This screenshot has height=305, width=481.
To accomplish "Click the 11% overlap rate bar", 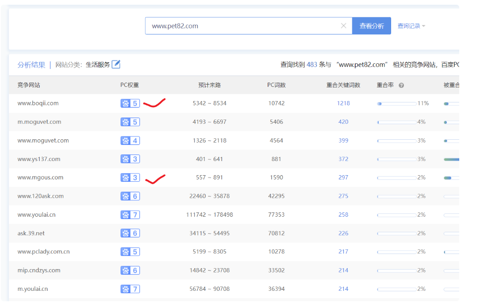I will pyautogui.click(x=397, y=104).
